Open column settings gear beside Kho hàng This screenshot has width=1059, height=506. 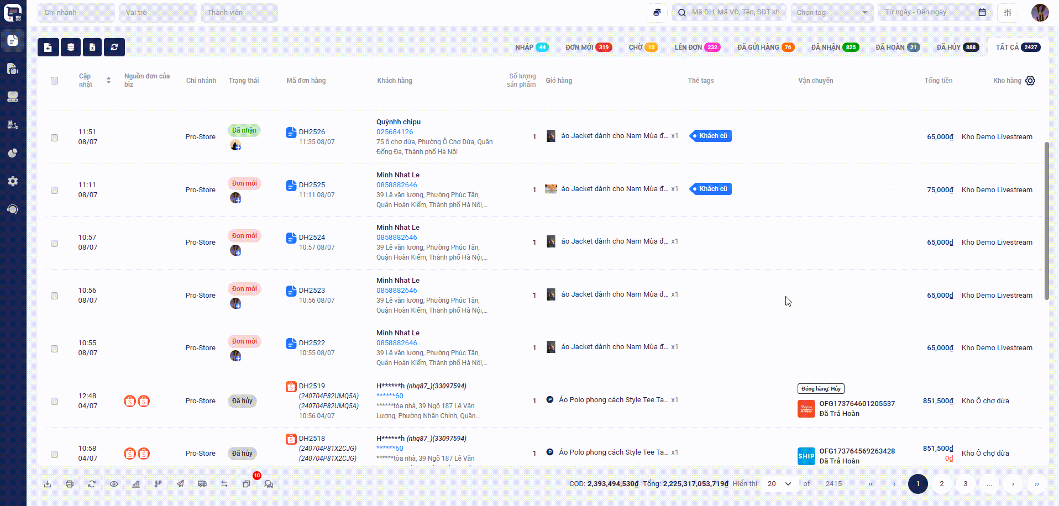1030,81
